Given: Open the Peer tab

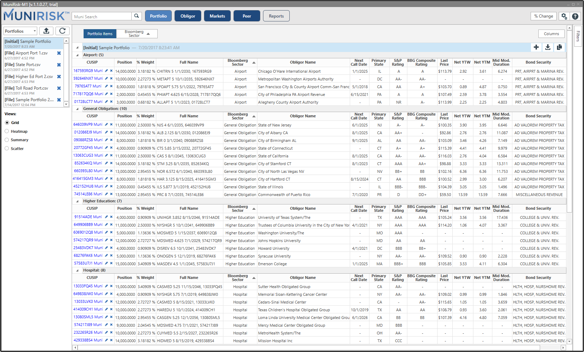Looking at the screenshot, I should 247,16.
